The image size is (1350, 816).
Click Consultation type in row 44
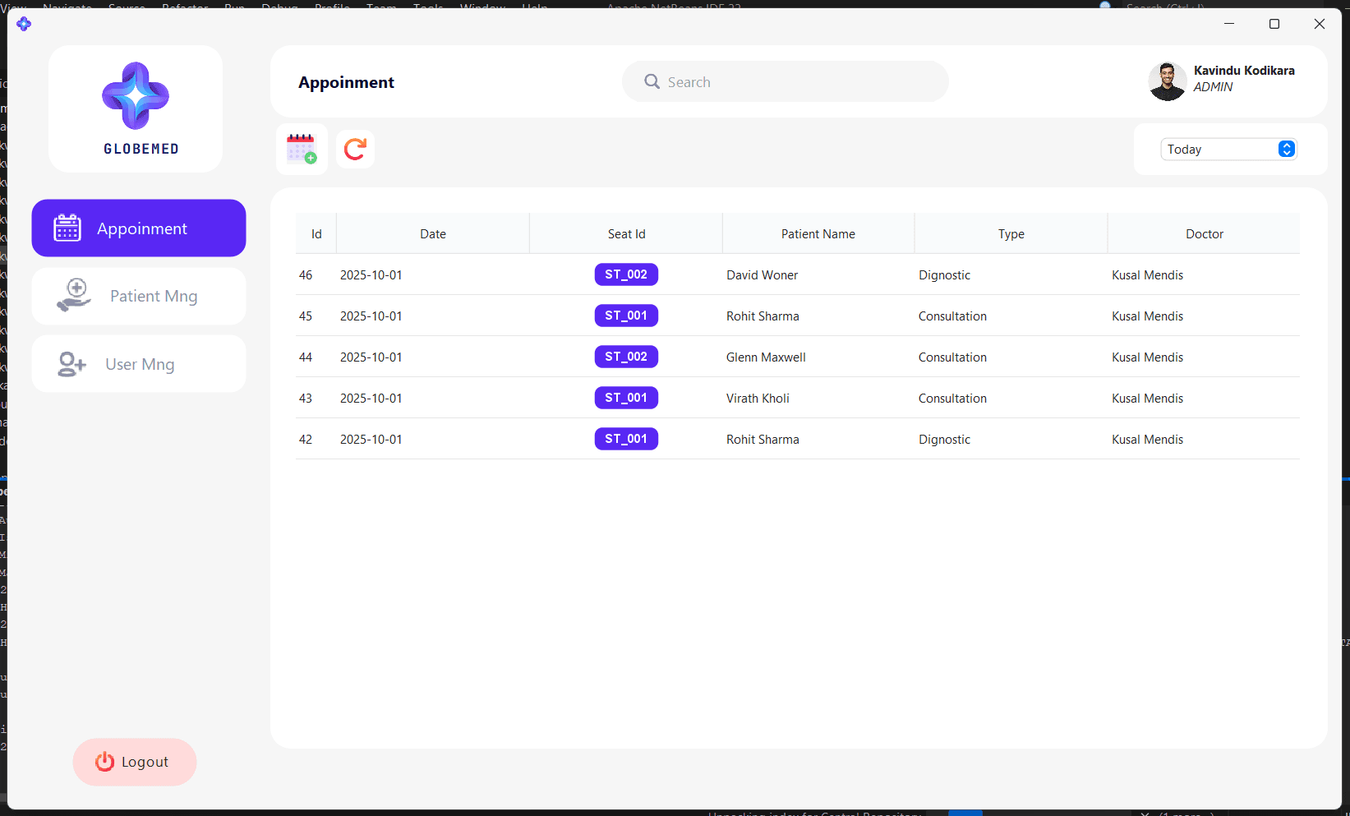tap(952, 357)
